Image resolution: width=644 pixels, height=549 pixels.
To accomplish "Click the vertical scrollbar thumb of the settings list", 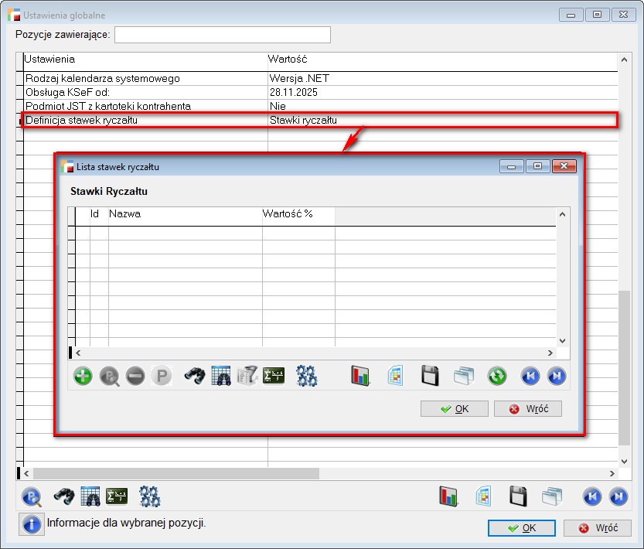I will [624, 367].
